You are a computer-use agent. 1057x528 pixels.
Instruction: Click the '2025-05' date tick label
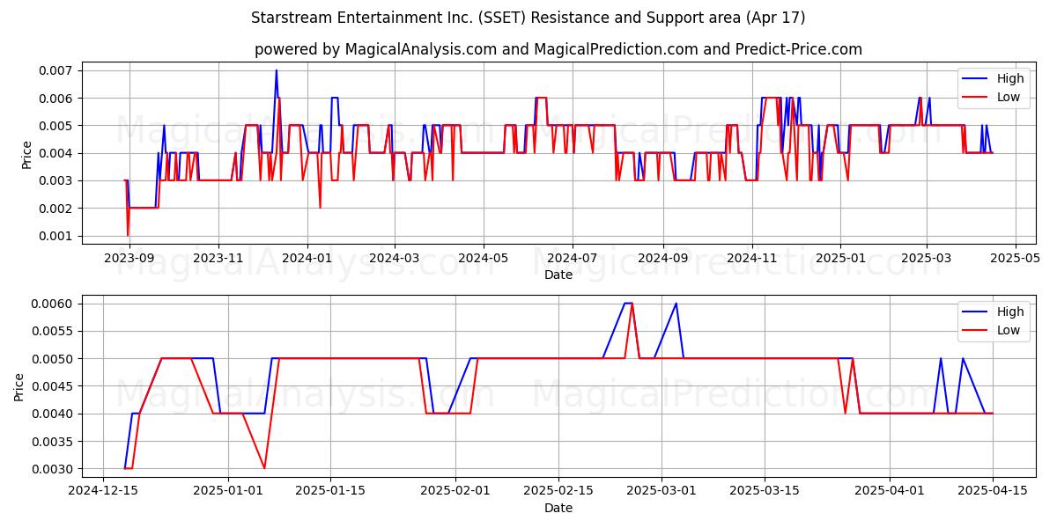[1016, 258]
